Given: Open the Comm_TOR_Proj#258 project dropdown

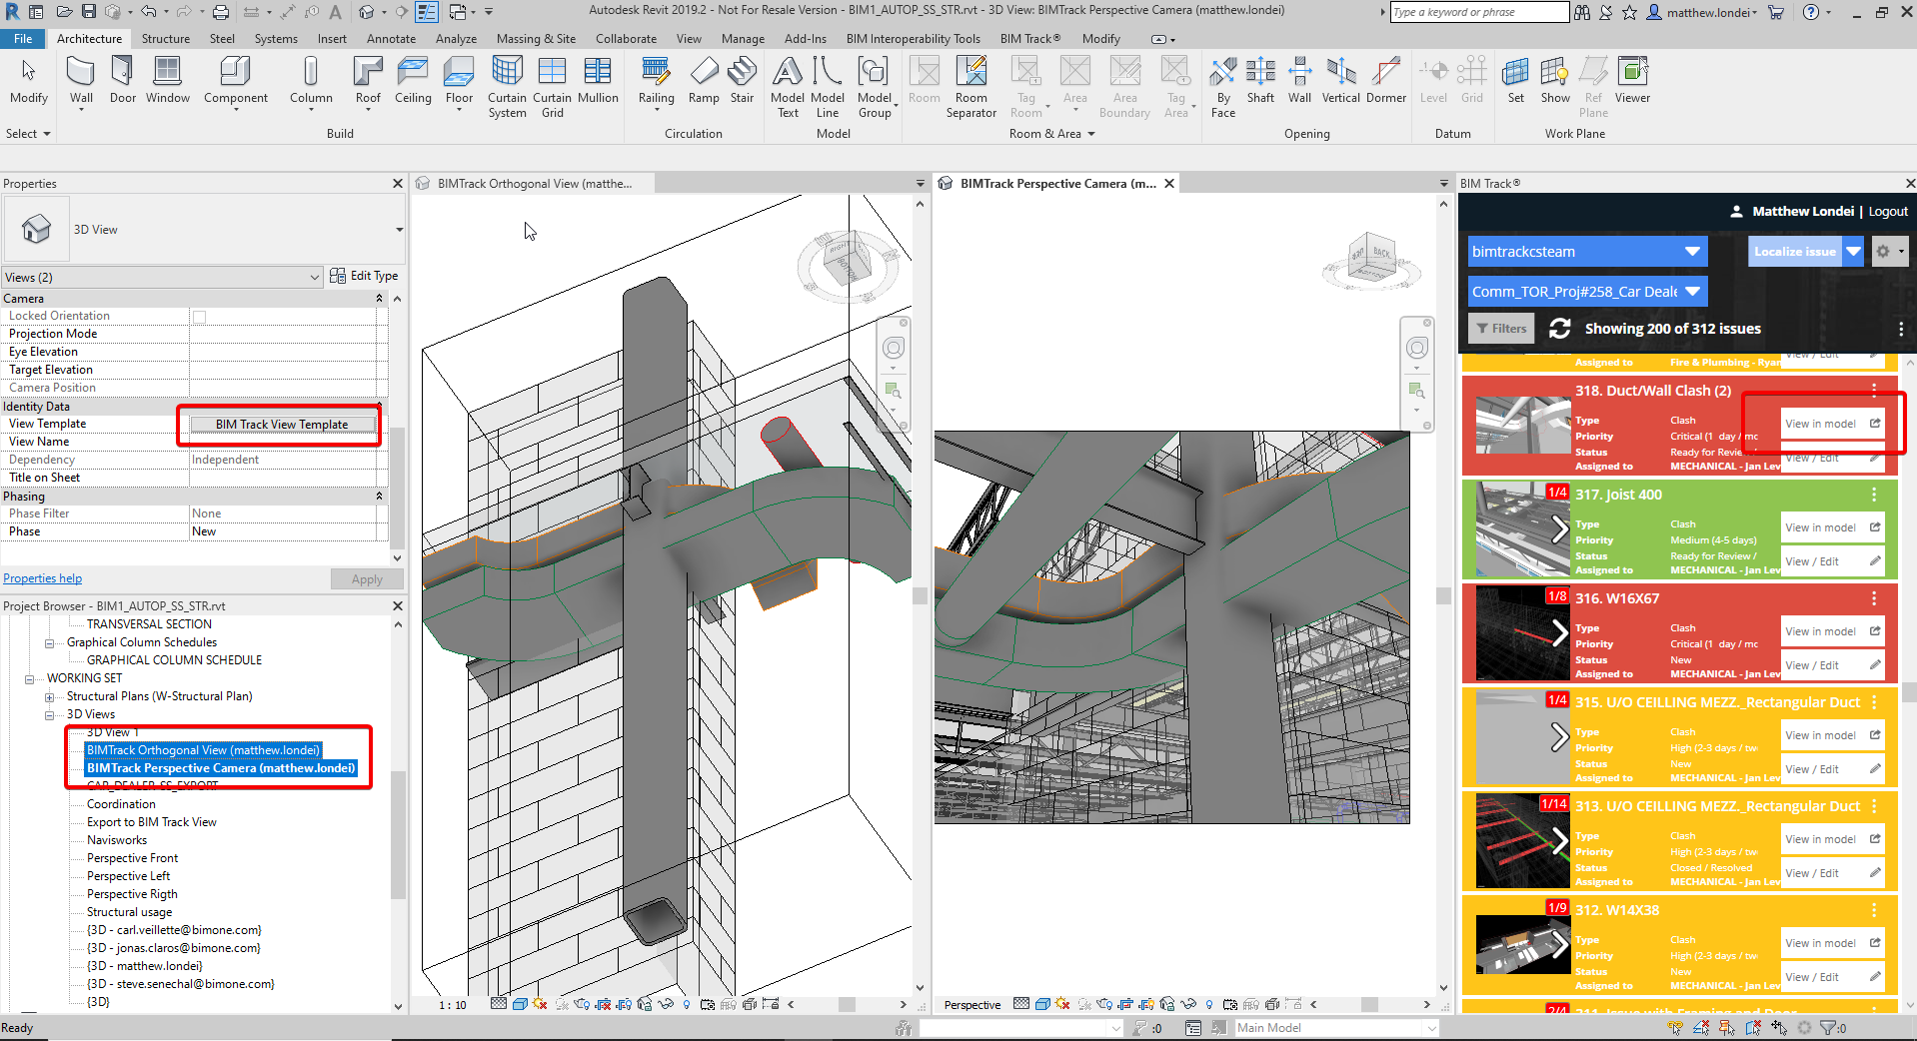Looking at the screenshot, I should [1588, 292].
